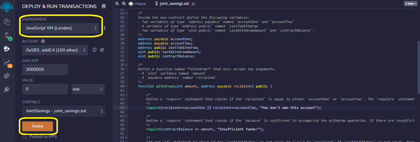Open the wei unit dropdown
420x142 pixels.
pyautogui.click(x=88, y=89)
